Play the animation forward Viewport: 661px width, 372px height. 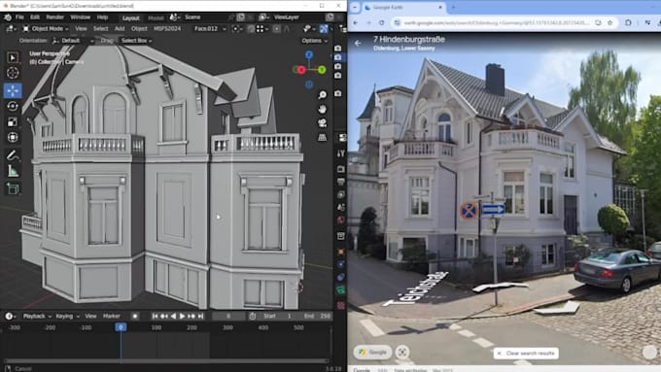tap(182, 316)
